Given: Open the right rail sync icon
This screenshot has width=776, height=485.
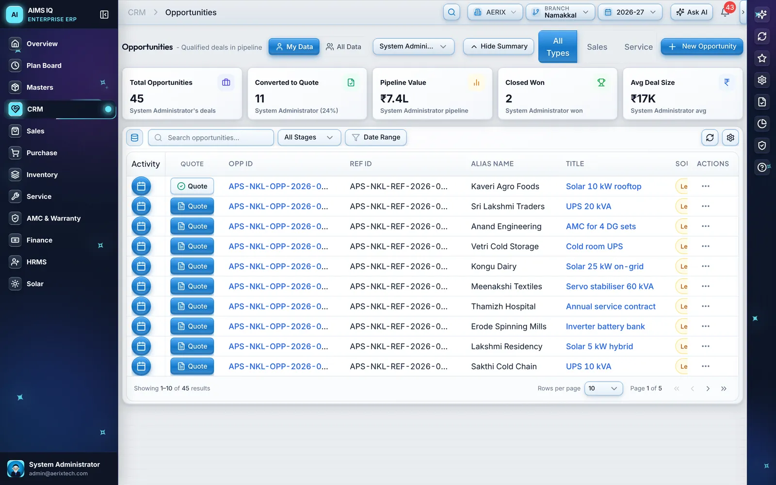Looking at the screenshot, I should pos(762,36).
